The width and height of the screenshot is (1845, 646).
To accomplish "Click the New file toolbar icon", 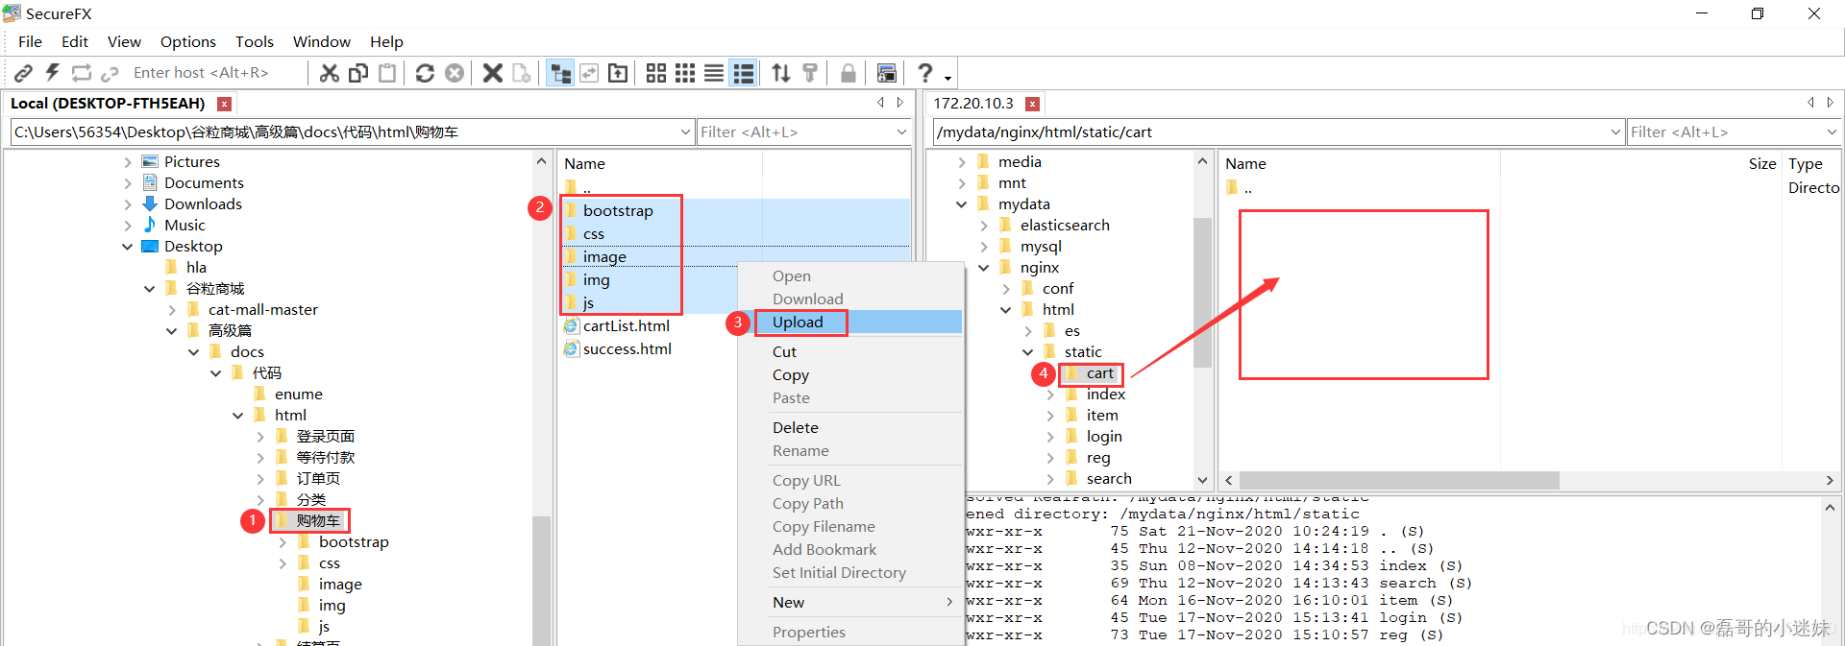I will click(522, 73).
